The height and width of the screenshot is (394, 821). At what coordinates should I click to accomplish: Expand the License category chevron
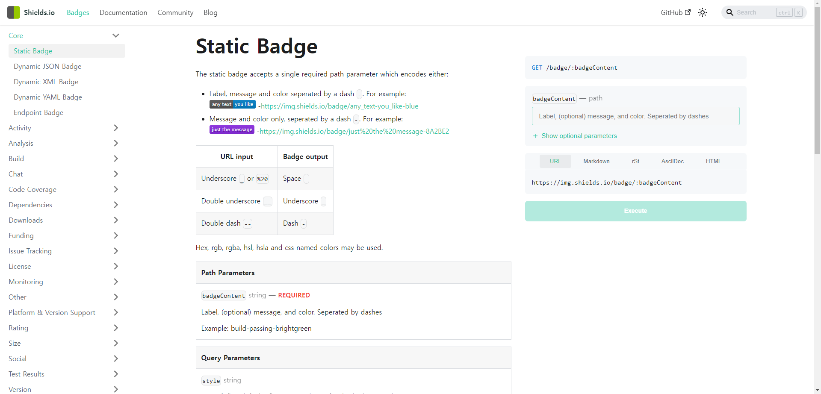point(115,266)
